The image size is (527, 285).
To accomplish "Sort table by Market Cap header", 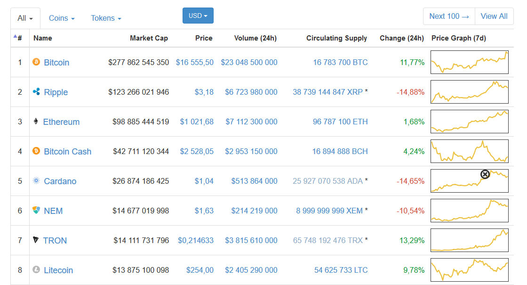I will 149,38.
